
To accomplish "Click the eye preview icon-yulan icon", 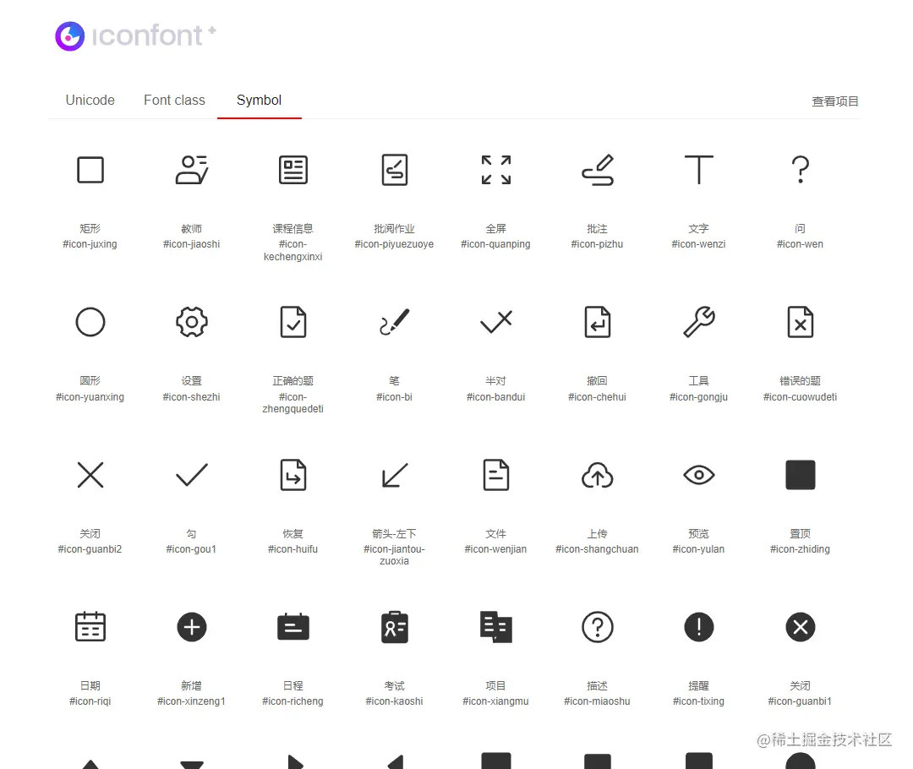I will coord(699,475).
